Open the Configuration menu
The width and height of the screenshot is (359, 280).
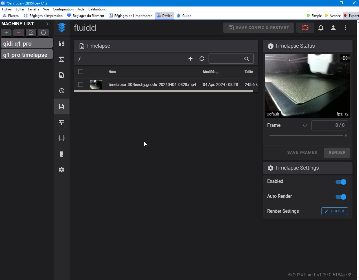[63, 9]
